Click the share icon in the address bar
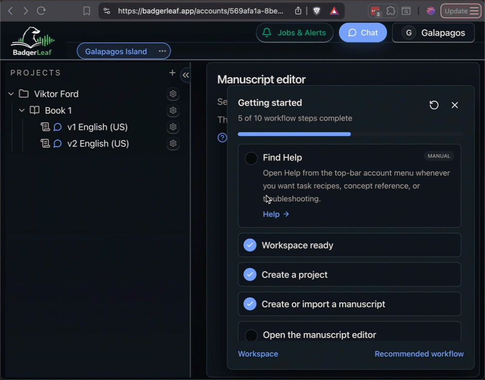Image resolution: width=485 pixels, height=380 pixels. click(x=298, y=11)
